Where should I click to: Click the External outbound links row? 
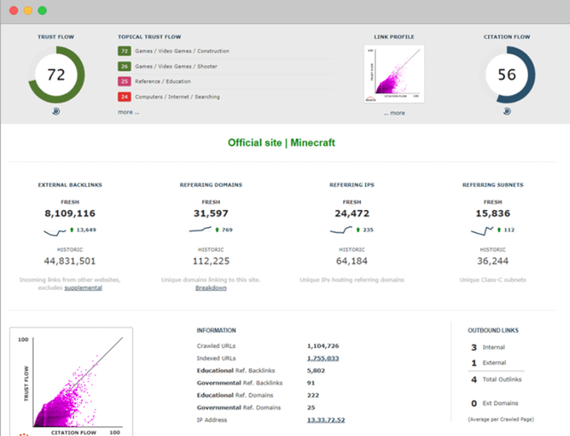point(489,363)
